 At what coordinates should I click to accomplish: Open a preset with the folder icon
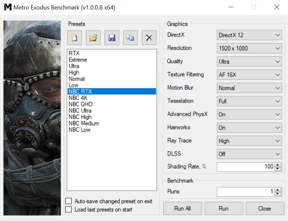point(93,38)
